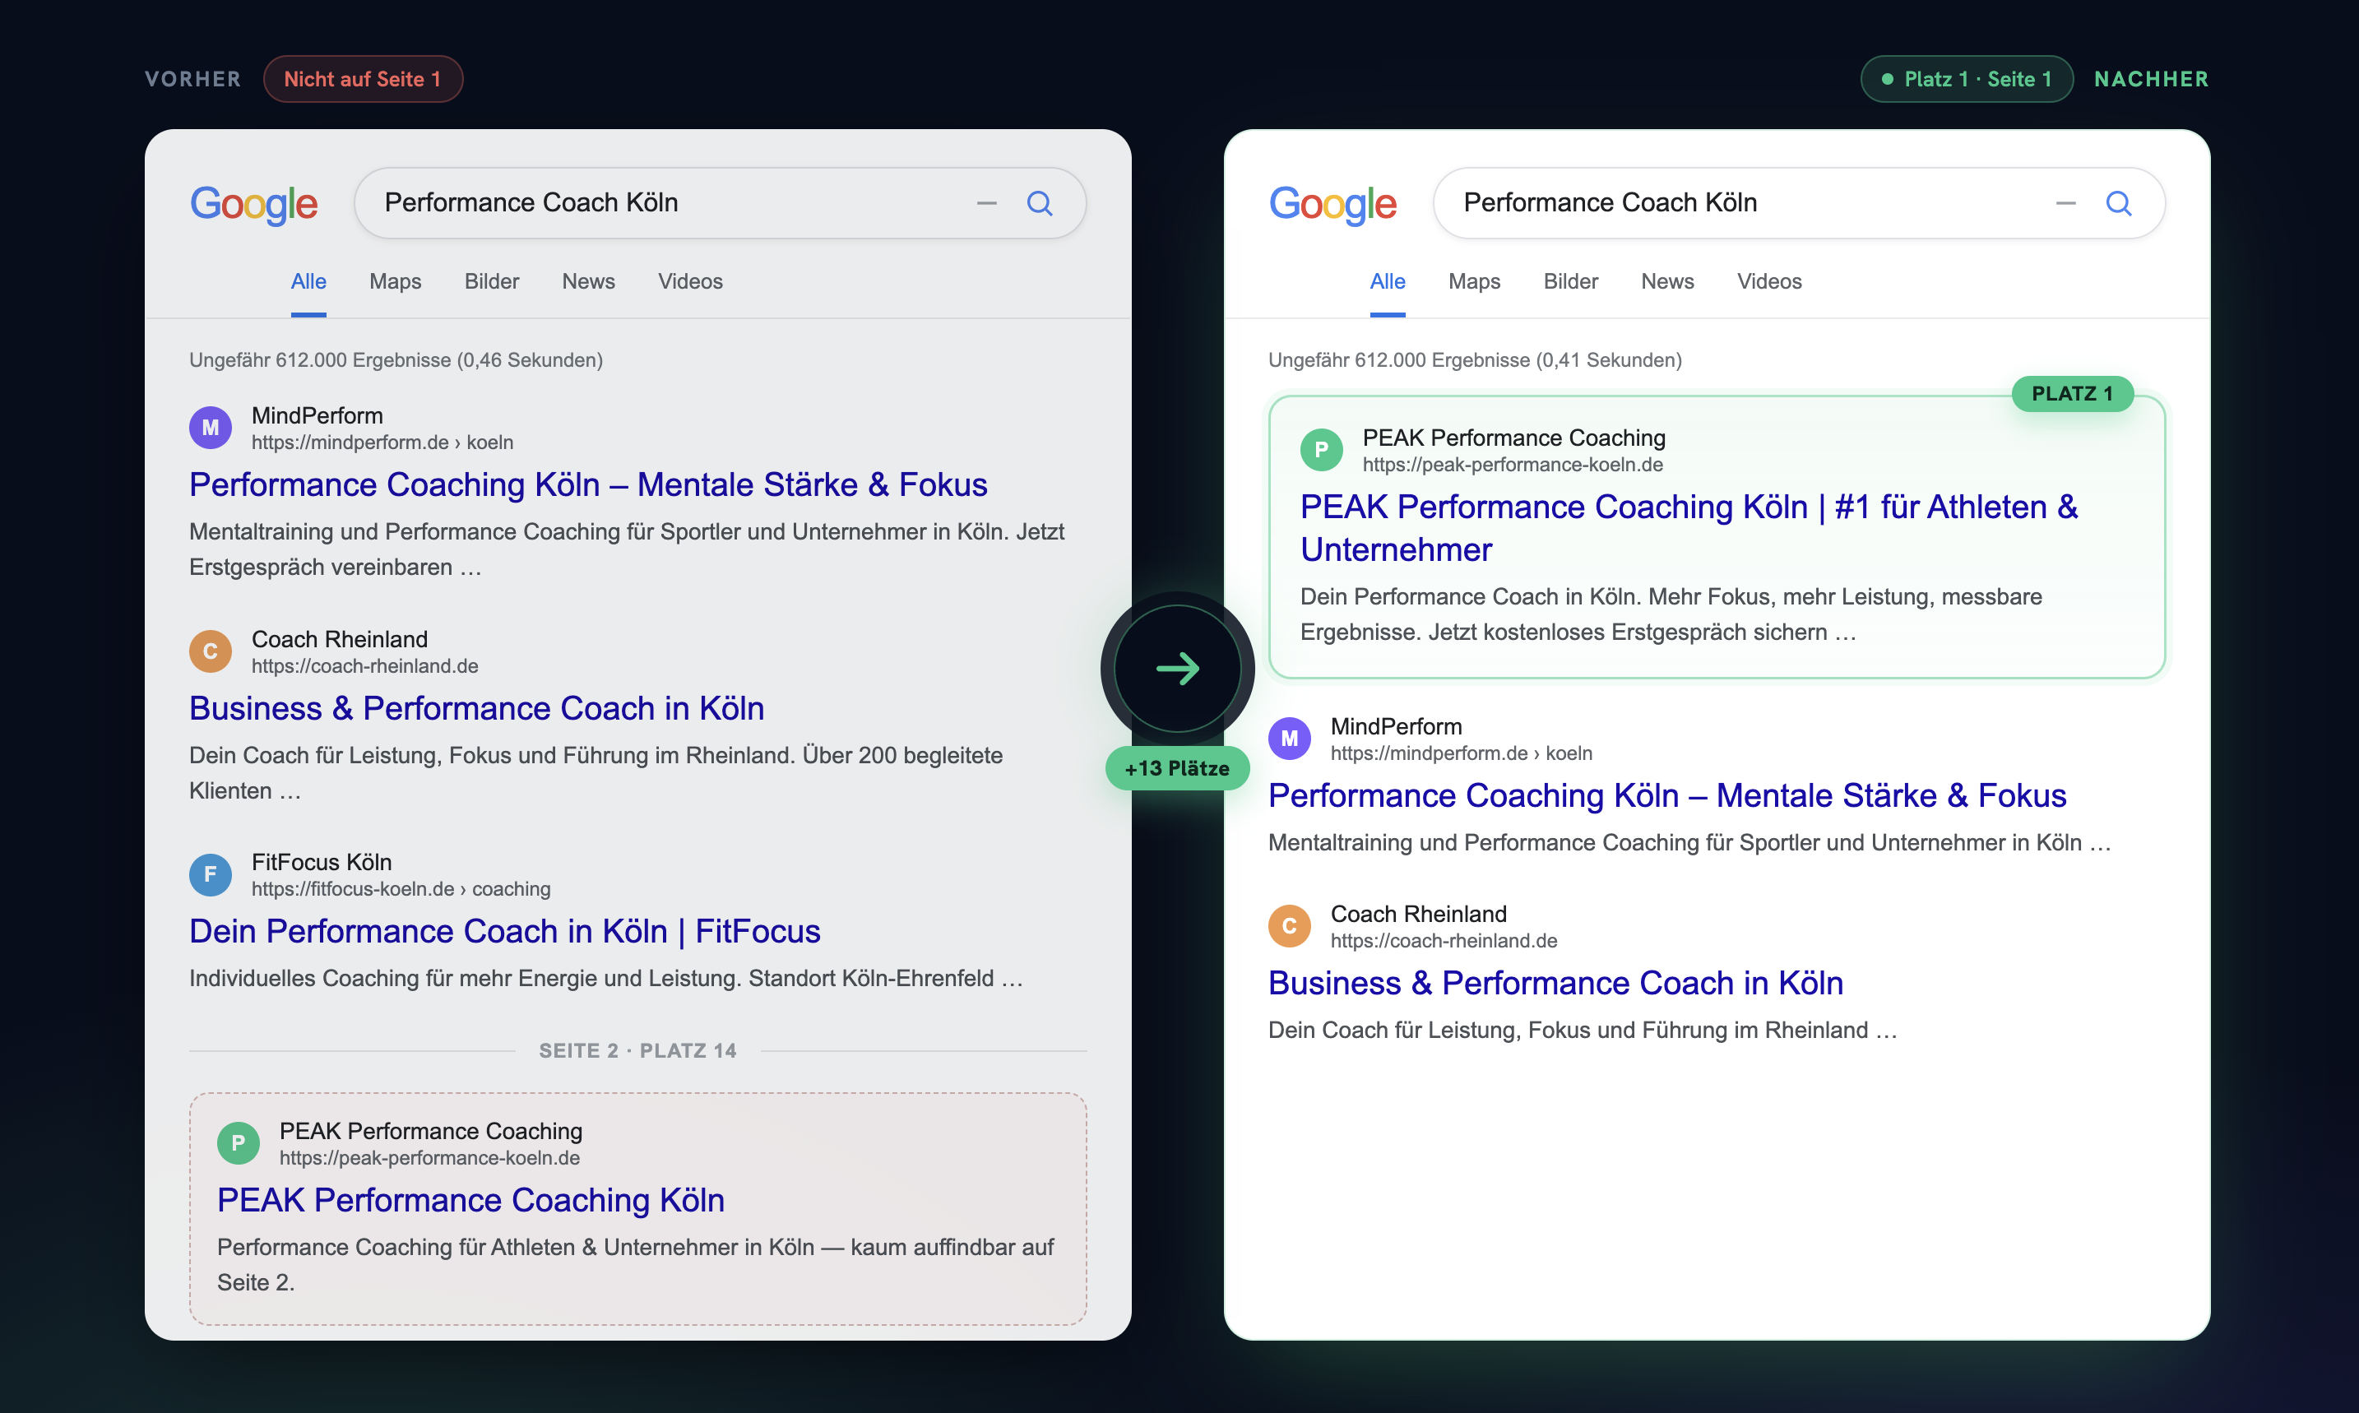Click the 'VORHER' heading
Viewport: 2359px width, 1413px height.
[x=193, y=79]
